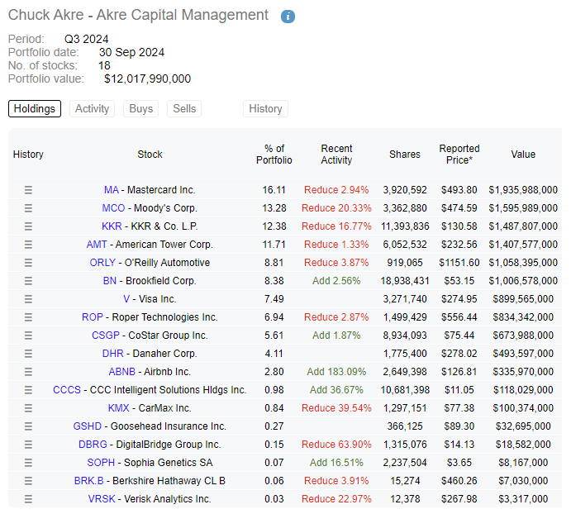Follow the V ticker link for Visa
This screenshot has width=571, height=514.
126,299
